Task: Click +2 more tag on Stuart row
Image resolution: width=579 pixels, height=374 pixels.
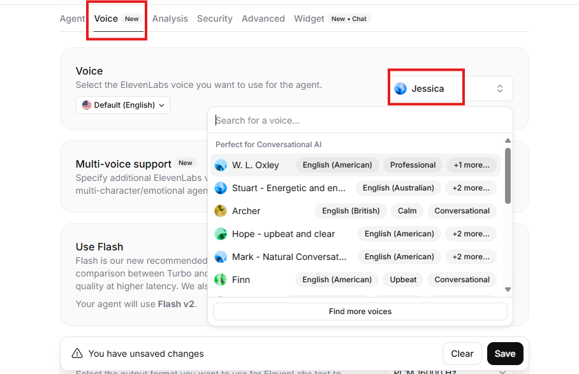Action: [x=471, y=188]
